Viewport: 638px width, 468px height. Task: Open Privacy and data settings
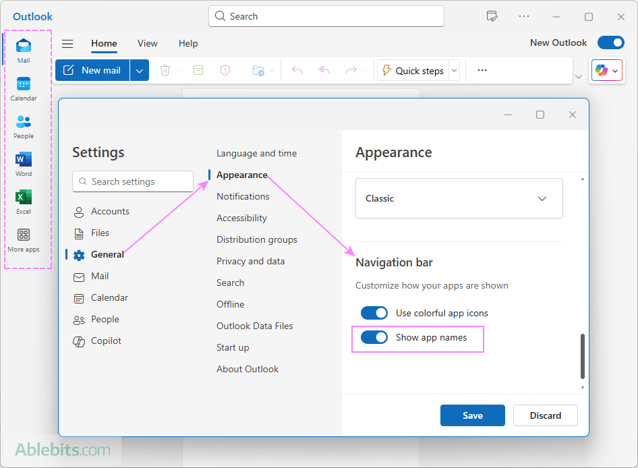pos(251,261)
